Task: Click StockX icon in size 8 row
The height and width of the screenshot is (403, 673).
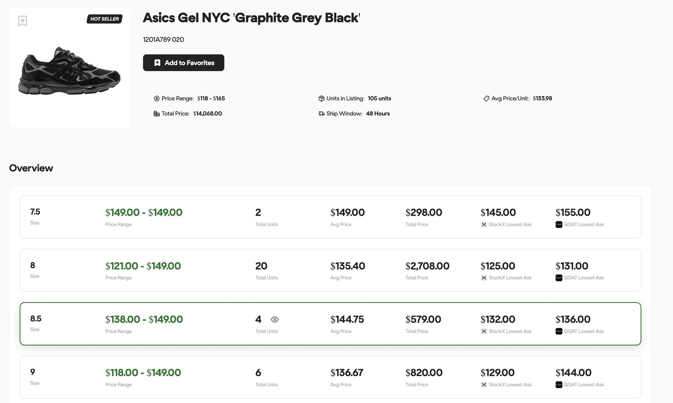Action: [484, 278]
